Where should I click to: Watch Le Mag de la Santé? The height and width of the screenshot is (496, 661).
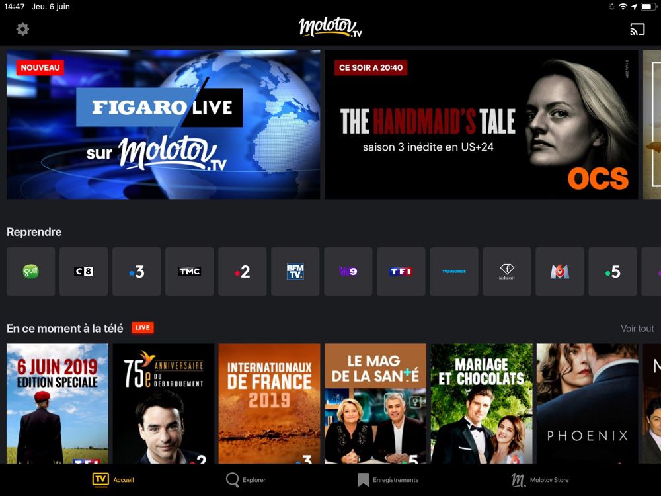[375, 403]
